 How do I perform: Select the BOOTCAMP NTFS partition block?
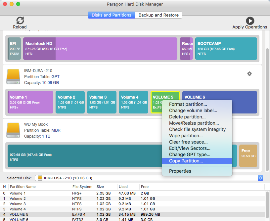click(226, 49)
